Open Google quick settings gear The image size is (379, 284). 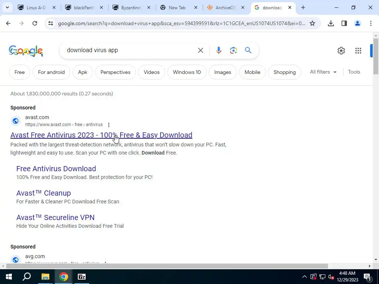pyautogui.click(x=341, y=50)
